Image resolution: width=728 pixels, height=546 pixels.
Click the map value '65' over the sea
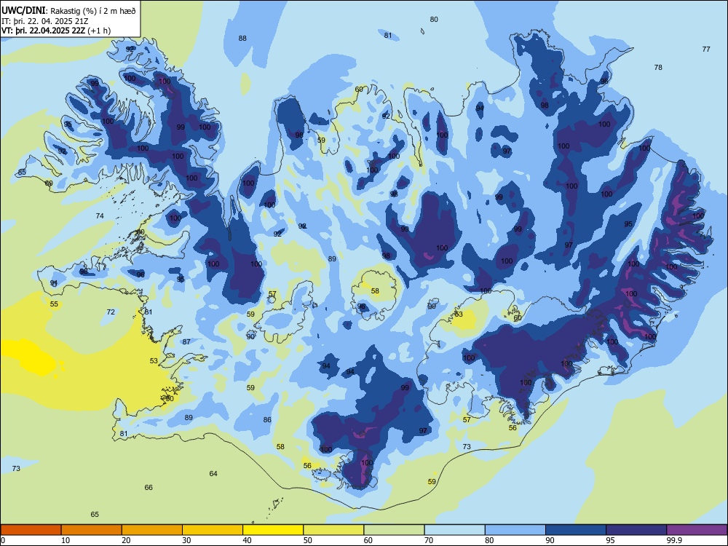(95, 515)
